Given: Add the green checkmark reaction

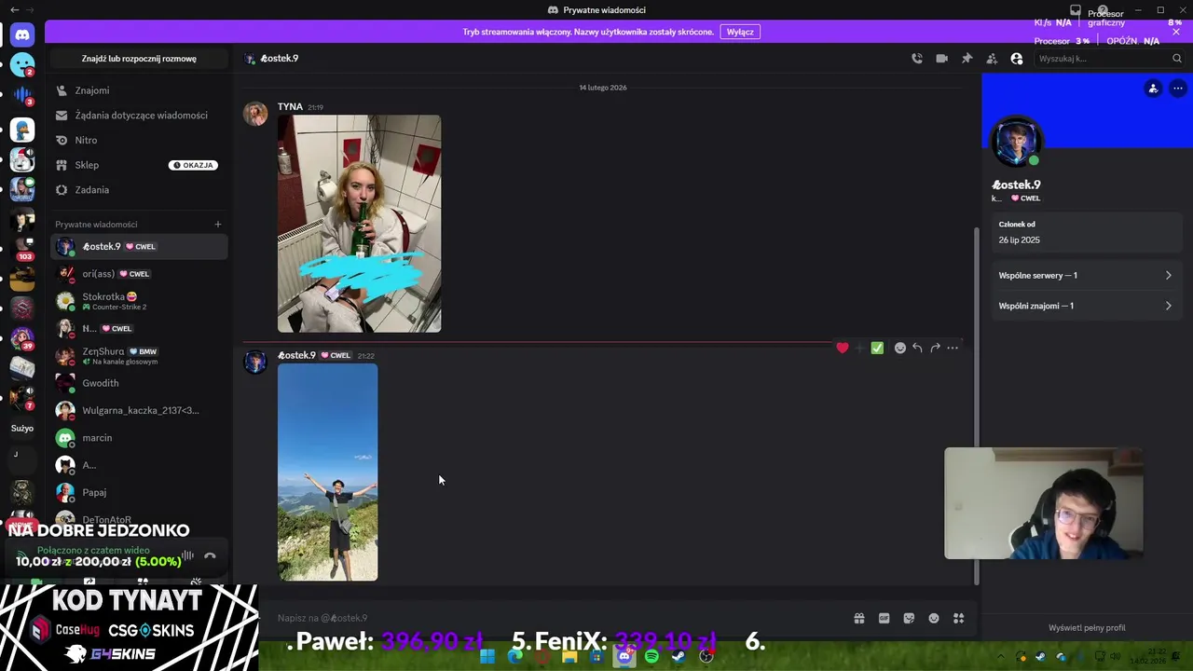Looking at the screenshot, I should [877, 348].
